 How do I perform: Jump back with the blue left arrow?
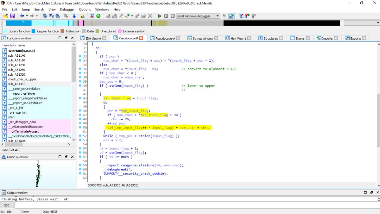click(x=22, y=16)
